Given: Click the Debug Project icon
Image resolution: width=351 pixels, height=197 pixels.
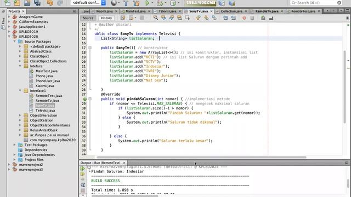Looking at the screenshot, I should tap(160, 3).
